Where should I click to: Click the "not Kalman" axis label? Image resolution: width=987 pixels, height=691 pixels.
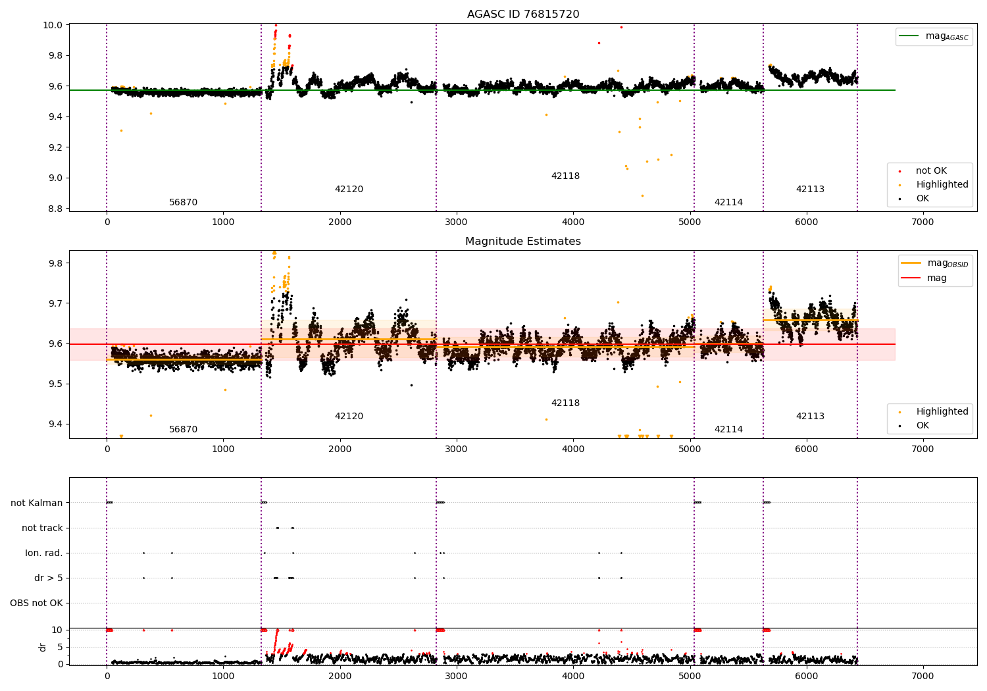click(x=37, y=503)
